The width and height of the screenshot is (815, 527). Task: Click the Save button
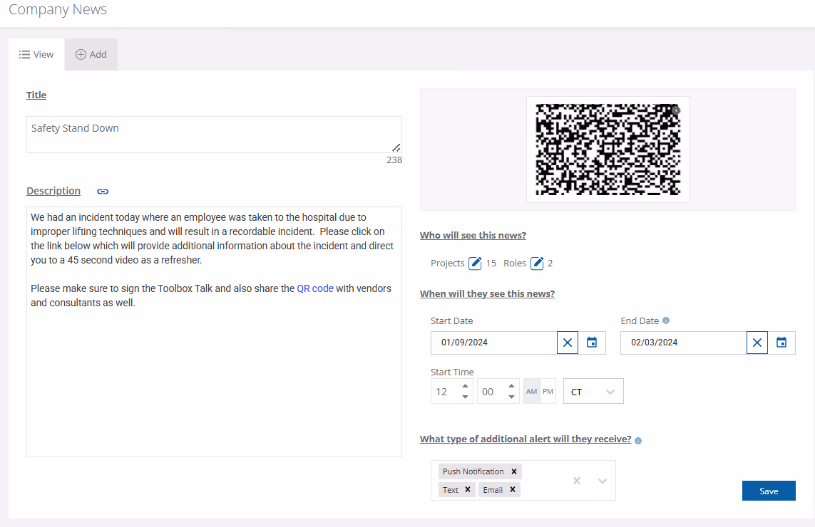point(769,491)
